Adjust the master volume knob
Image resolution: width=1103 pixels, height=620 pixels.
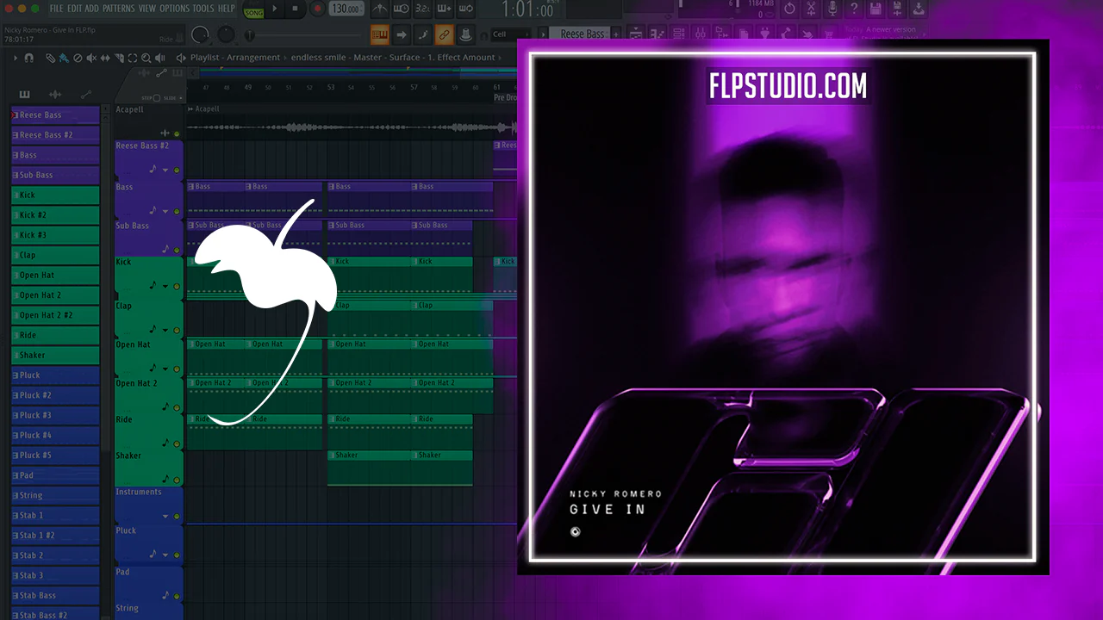[201, 35]
